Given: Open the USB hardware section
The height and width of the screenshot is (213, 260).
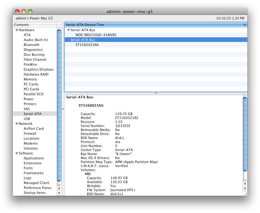Looking at the screenshot, I should pos(27,119).
